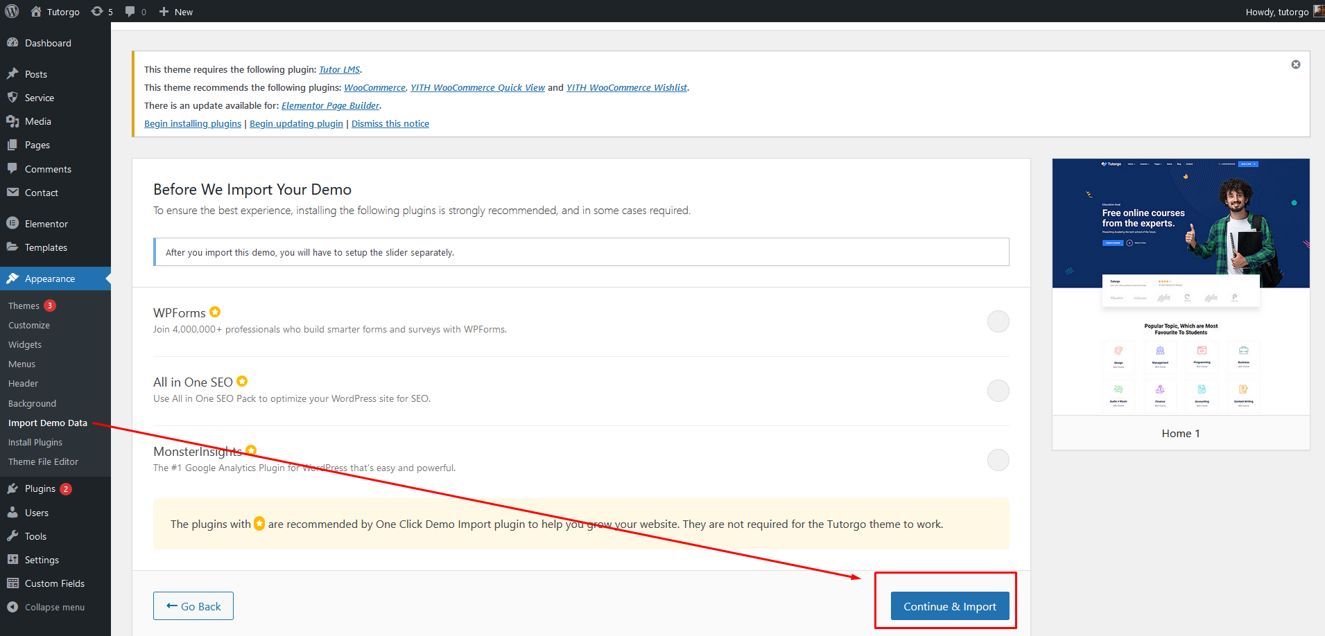The width and height of the screenshot is (1325, 636).
Task: Click the Tutorgo site home icon
Action: coord(36,11)
